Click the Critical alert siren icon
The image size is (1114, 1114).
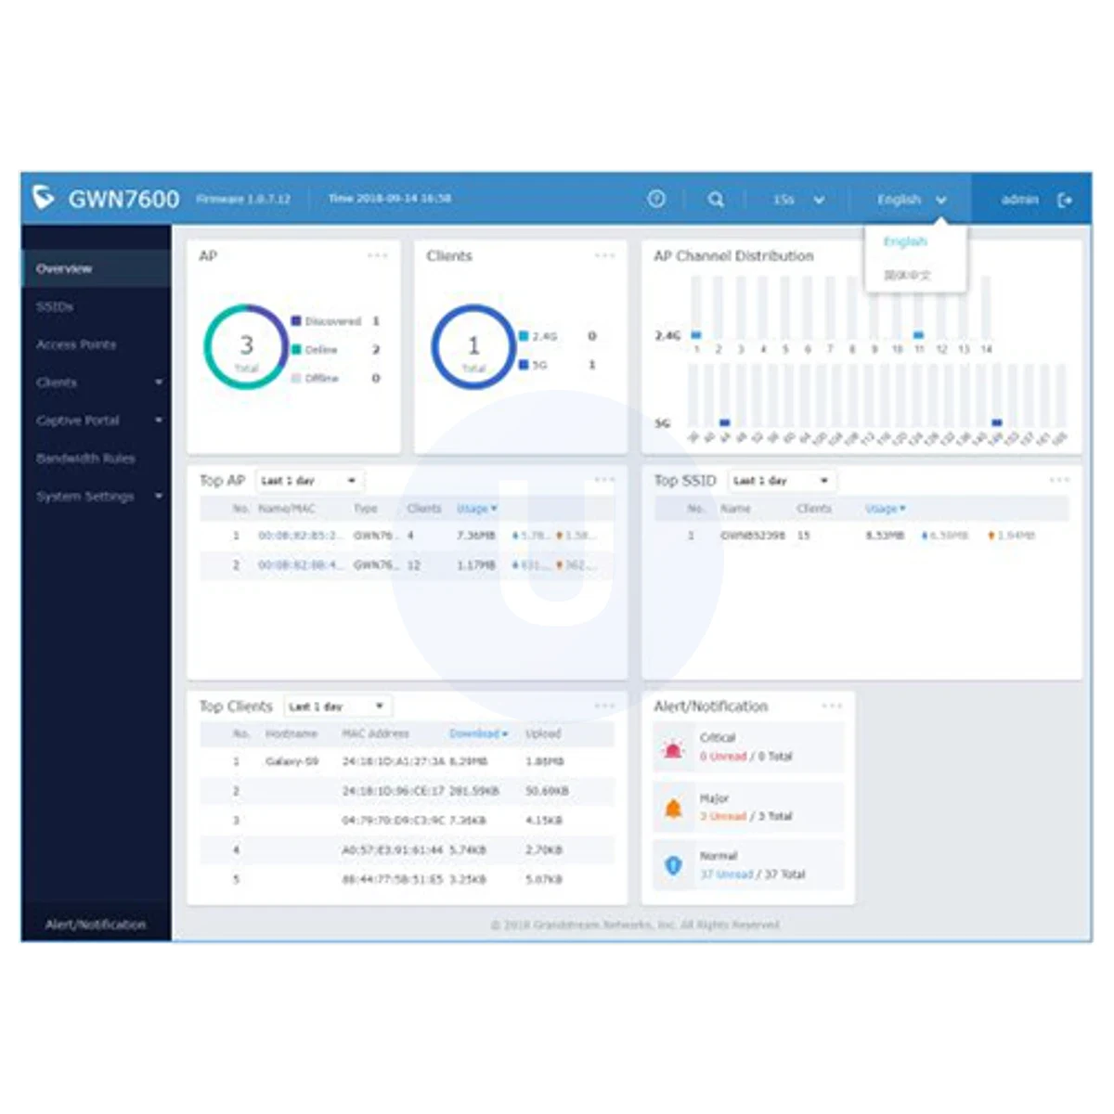673,748
